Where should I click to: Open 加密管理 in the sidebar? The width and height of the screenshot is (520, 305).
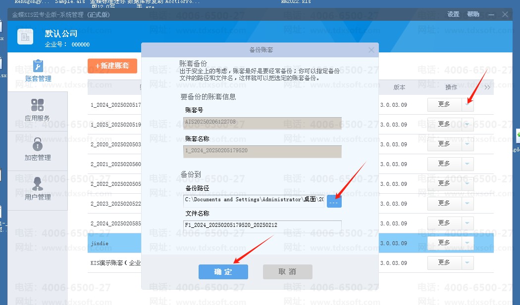(38, 151)
